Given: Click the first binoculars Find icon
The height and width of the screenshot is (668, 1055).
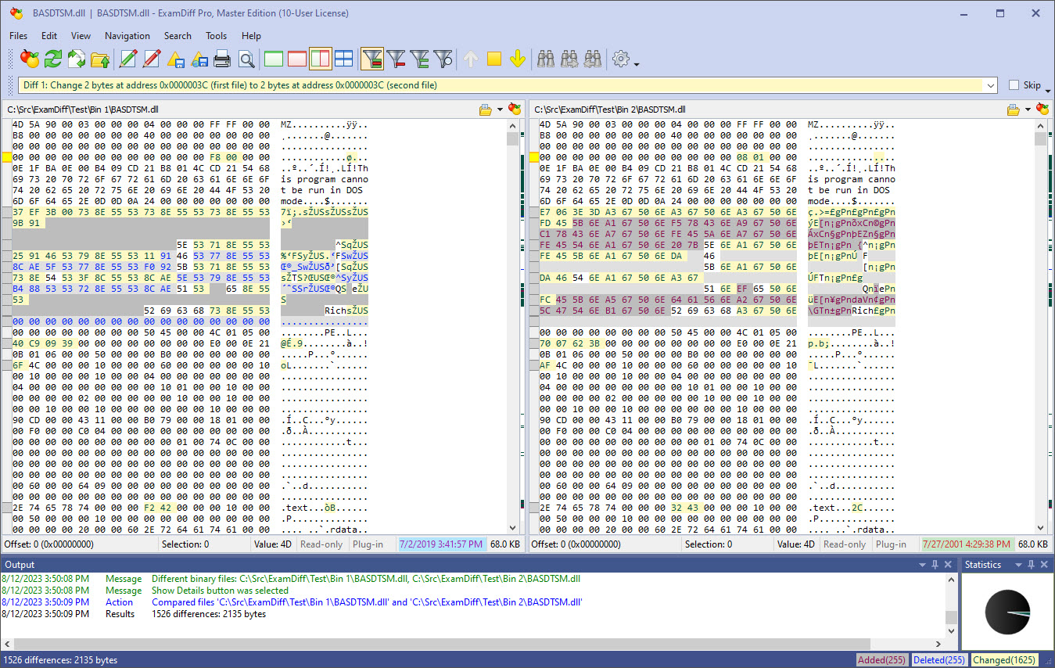Looking at the screenshot, I should [545, 59].
